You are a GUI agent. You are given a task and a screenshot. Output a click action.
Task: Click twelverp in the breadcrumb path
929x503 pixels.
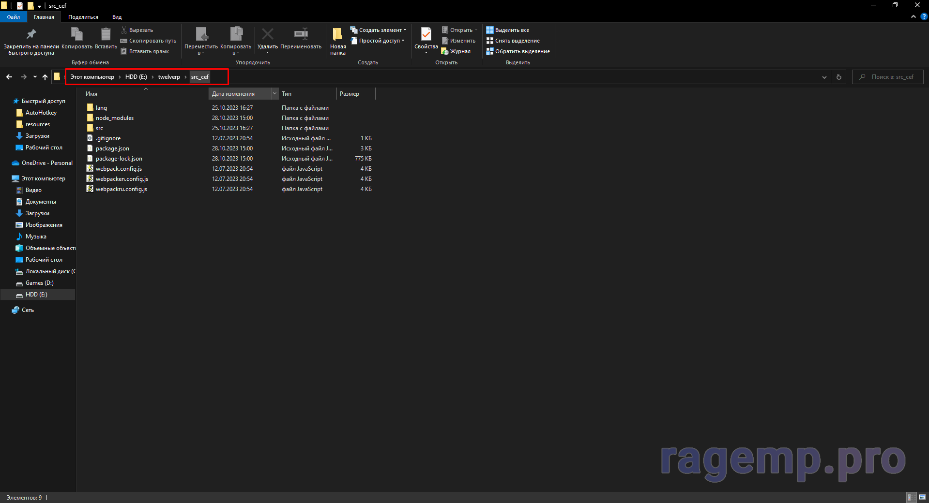pyautogui.click(x=168, y=77)
